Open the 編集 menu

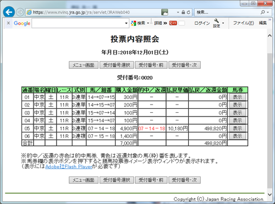[262, 23]
